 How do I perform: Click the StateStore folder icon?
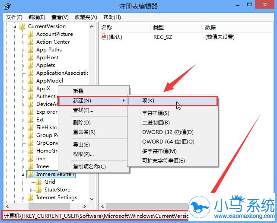coord(39,190)
